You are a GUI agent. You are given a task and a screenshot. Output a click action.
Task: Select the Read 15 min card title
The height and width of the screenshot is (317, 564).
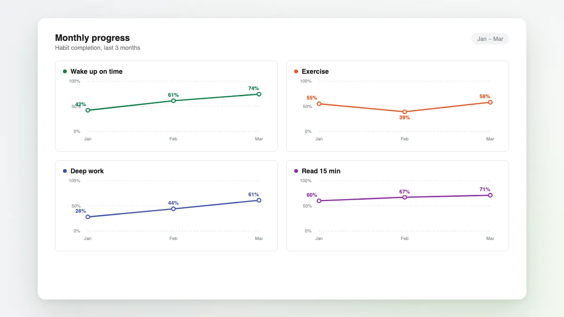point(321,171)
